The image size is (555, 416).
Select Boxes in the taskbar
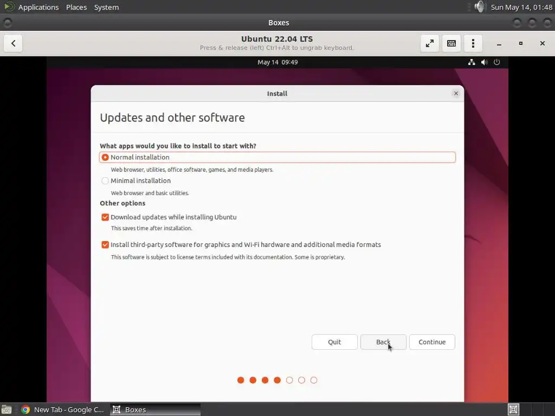[155, 409]
